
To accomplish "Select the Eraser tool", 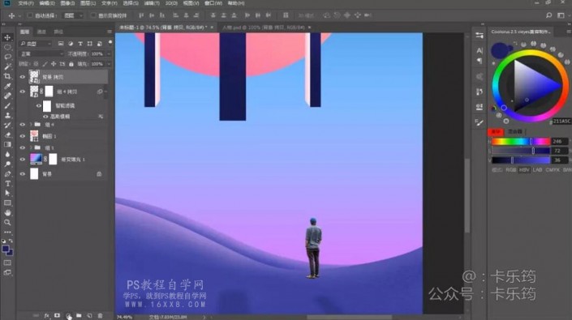I will [7, 134].
